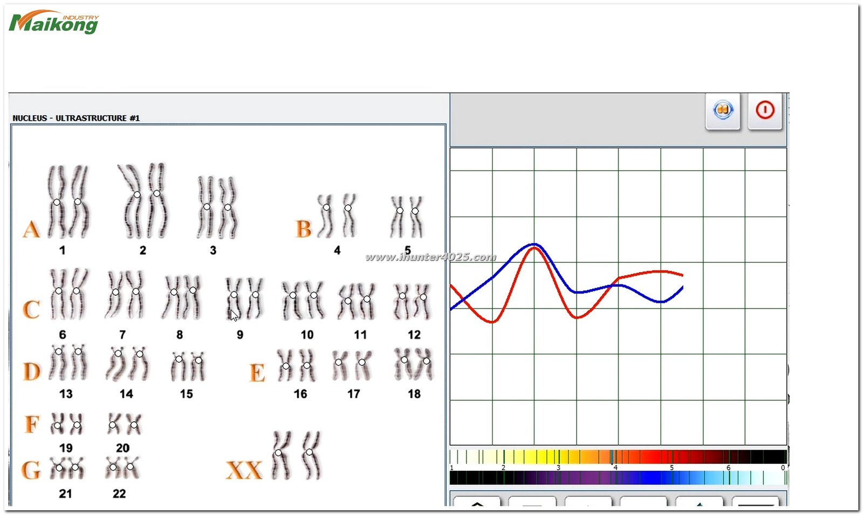Click the peak of the red graph curve
Viewport: 863px width, 515px height.
click(534, 248)
